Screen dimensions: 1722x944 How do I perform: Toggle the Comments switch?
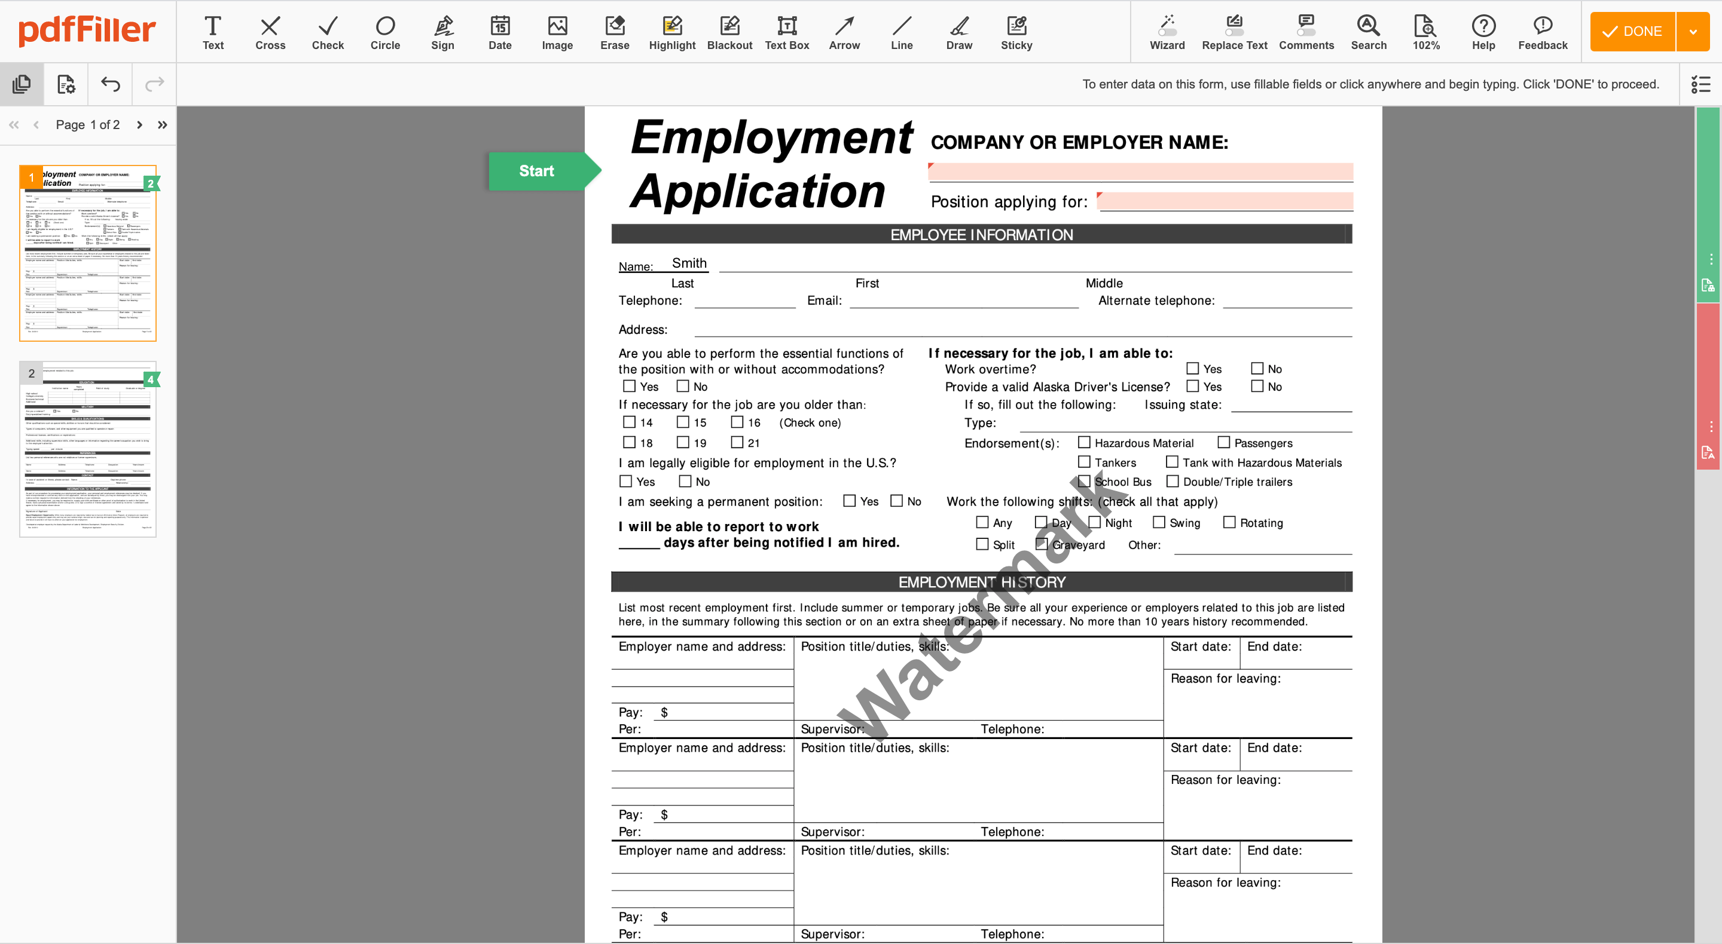1306,32
